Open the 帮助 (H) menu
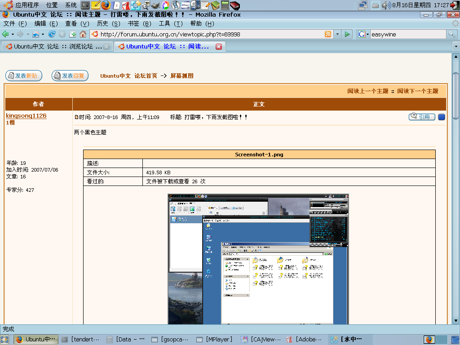Image resolution: width=460 pixels, height=345 pixels. (202, 23)
